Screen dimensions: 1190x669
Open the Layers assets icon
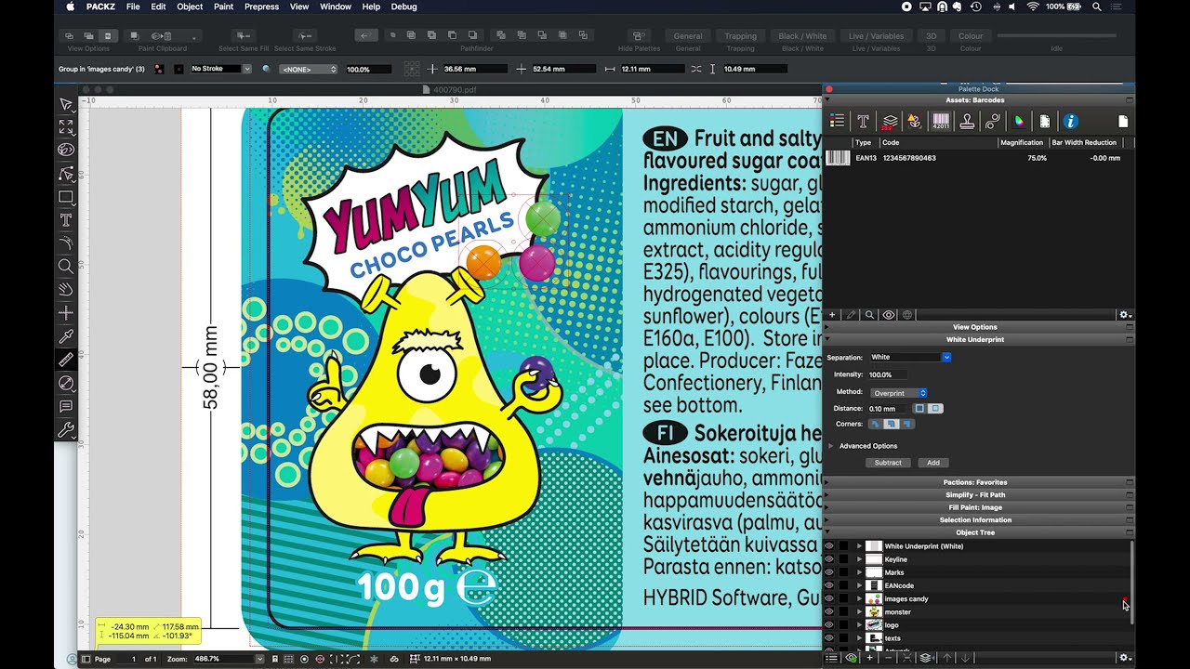[890, 121]
